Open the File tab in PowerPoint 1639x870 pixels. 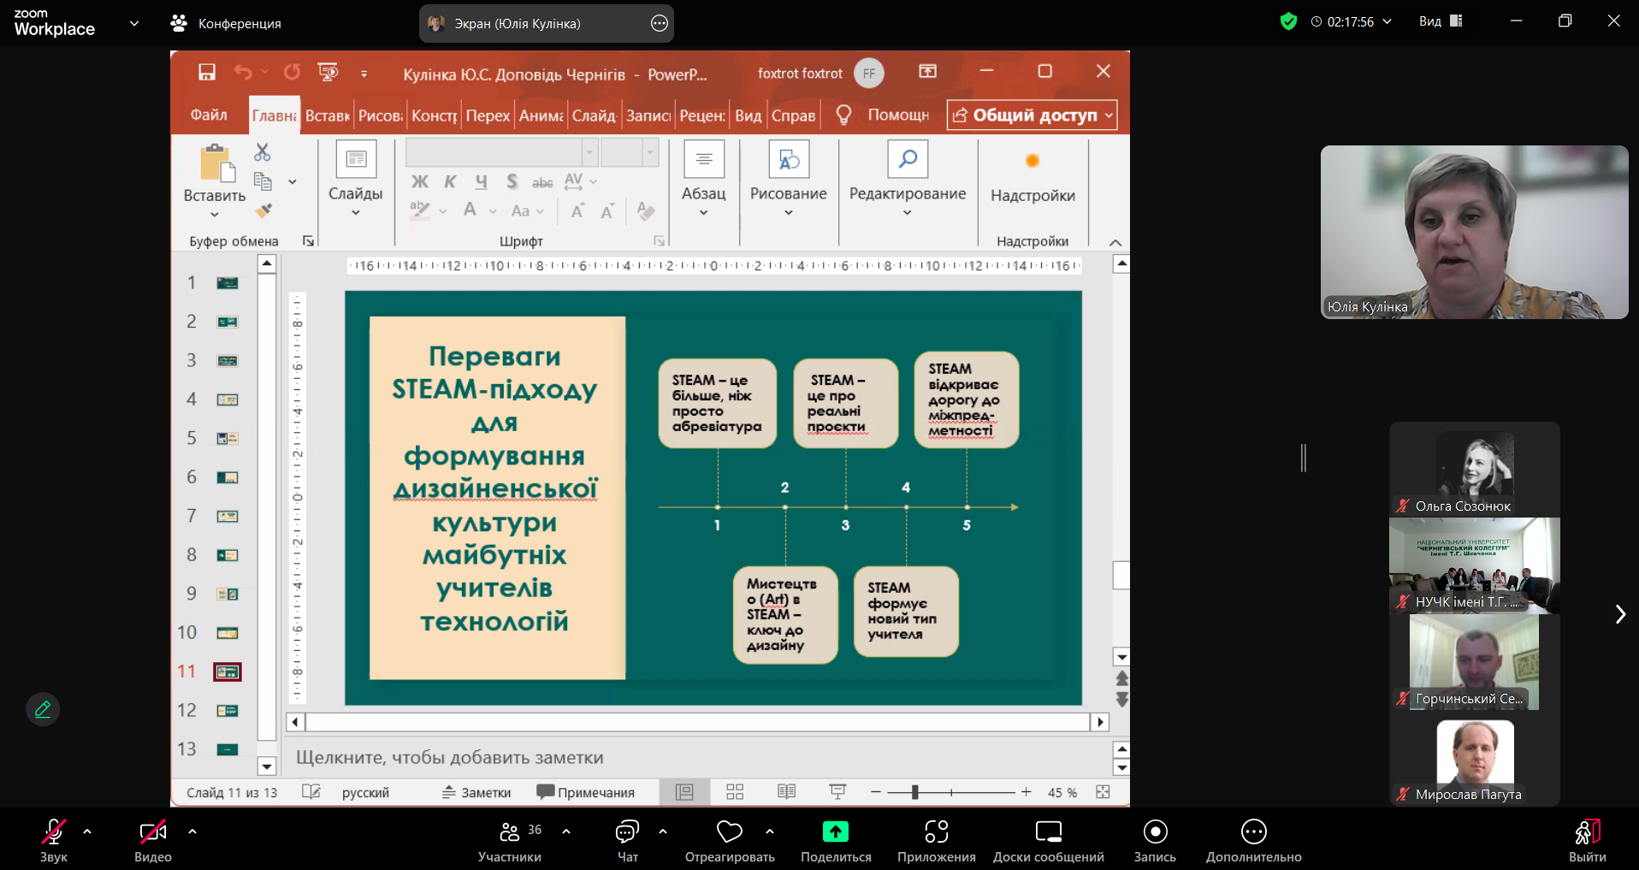(x=209, y=115)
